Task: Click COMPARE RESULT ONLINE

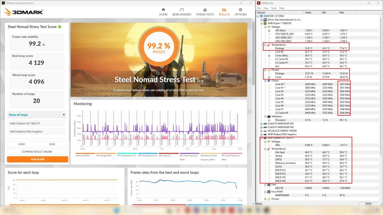Action: point(37,152)
